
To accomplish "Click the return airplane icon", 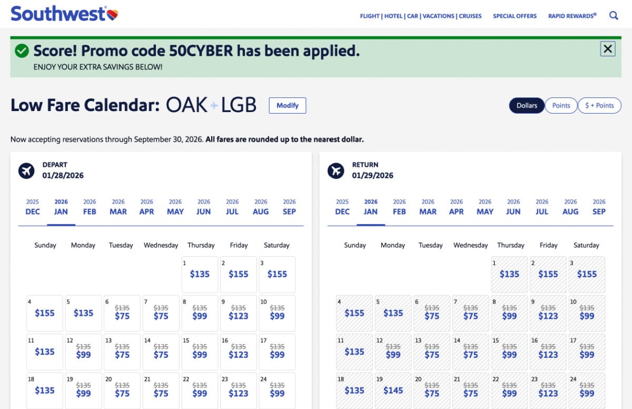I will click(x=335, y=171).
